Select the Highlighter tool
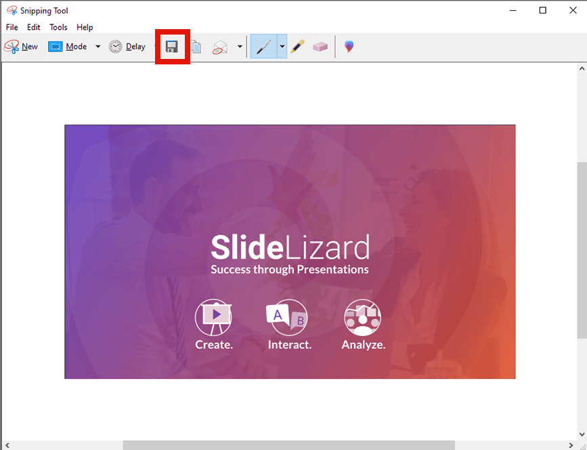587x450 pixels. pos(297,47)
